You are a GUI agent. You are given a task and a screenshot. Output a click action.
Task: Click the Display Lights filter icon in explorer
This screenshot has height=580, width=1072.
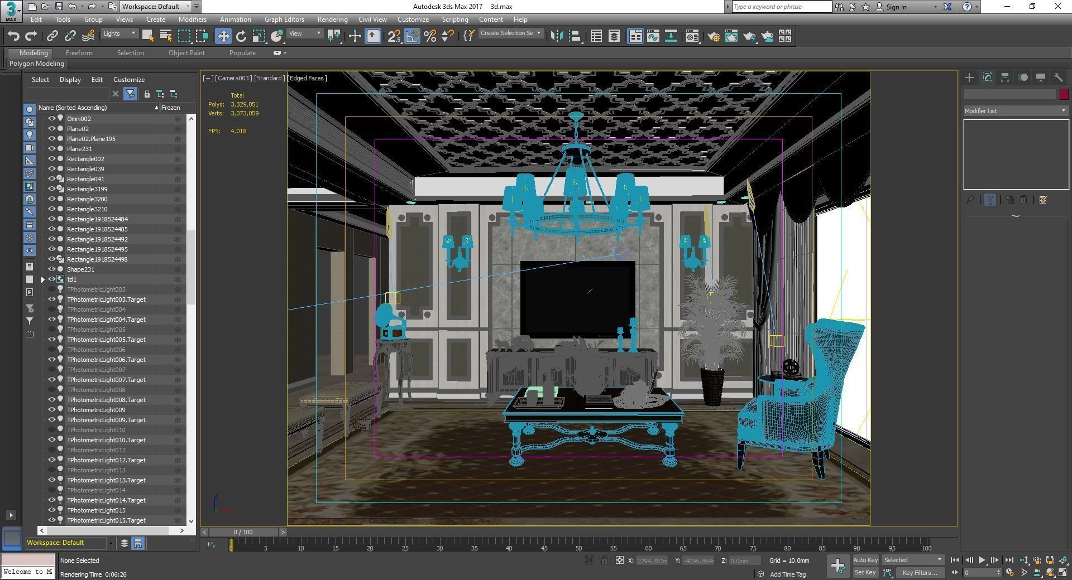30,135
